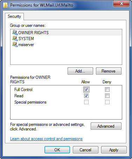The width and height of the screenshot is (132, 159).
Task: Click the Add... button
Action: tap(80, 71)
